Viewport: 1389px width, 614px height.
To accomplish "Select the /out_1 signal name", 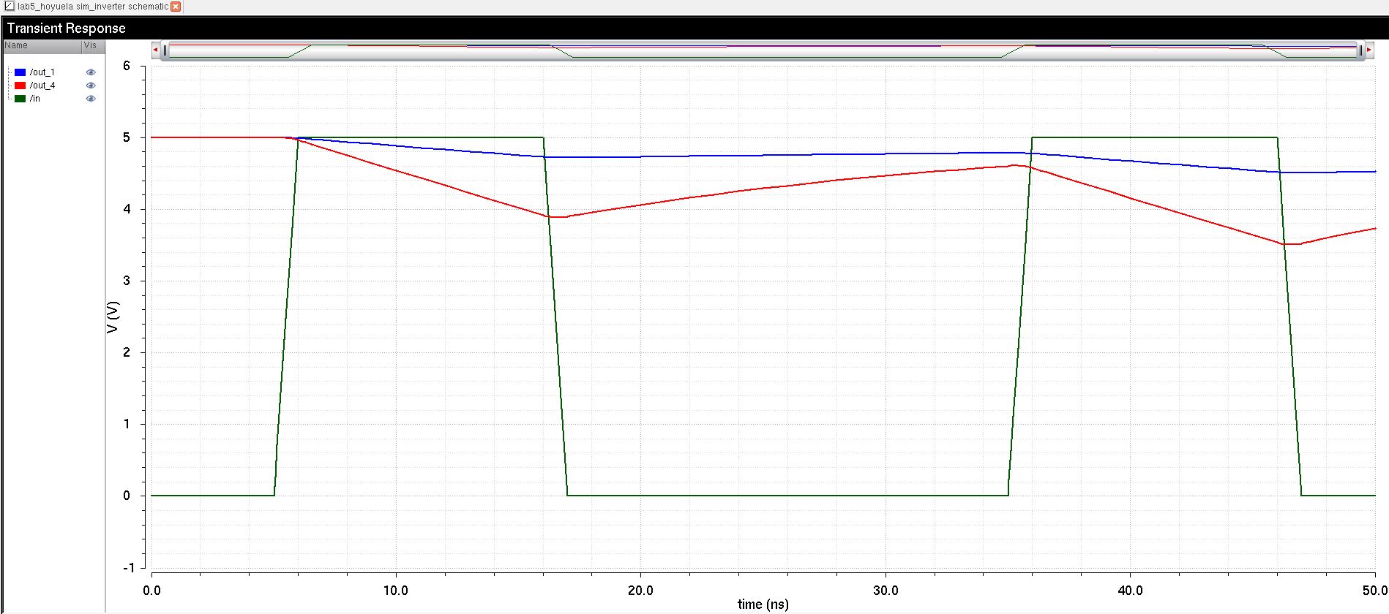I will (42, 72).
